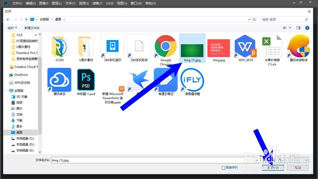This screenshot has height=179, width=318.
Task: Open the 图像(I) menu
Action: pos(44,3)
